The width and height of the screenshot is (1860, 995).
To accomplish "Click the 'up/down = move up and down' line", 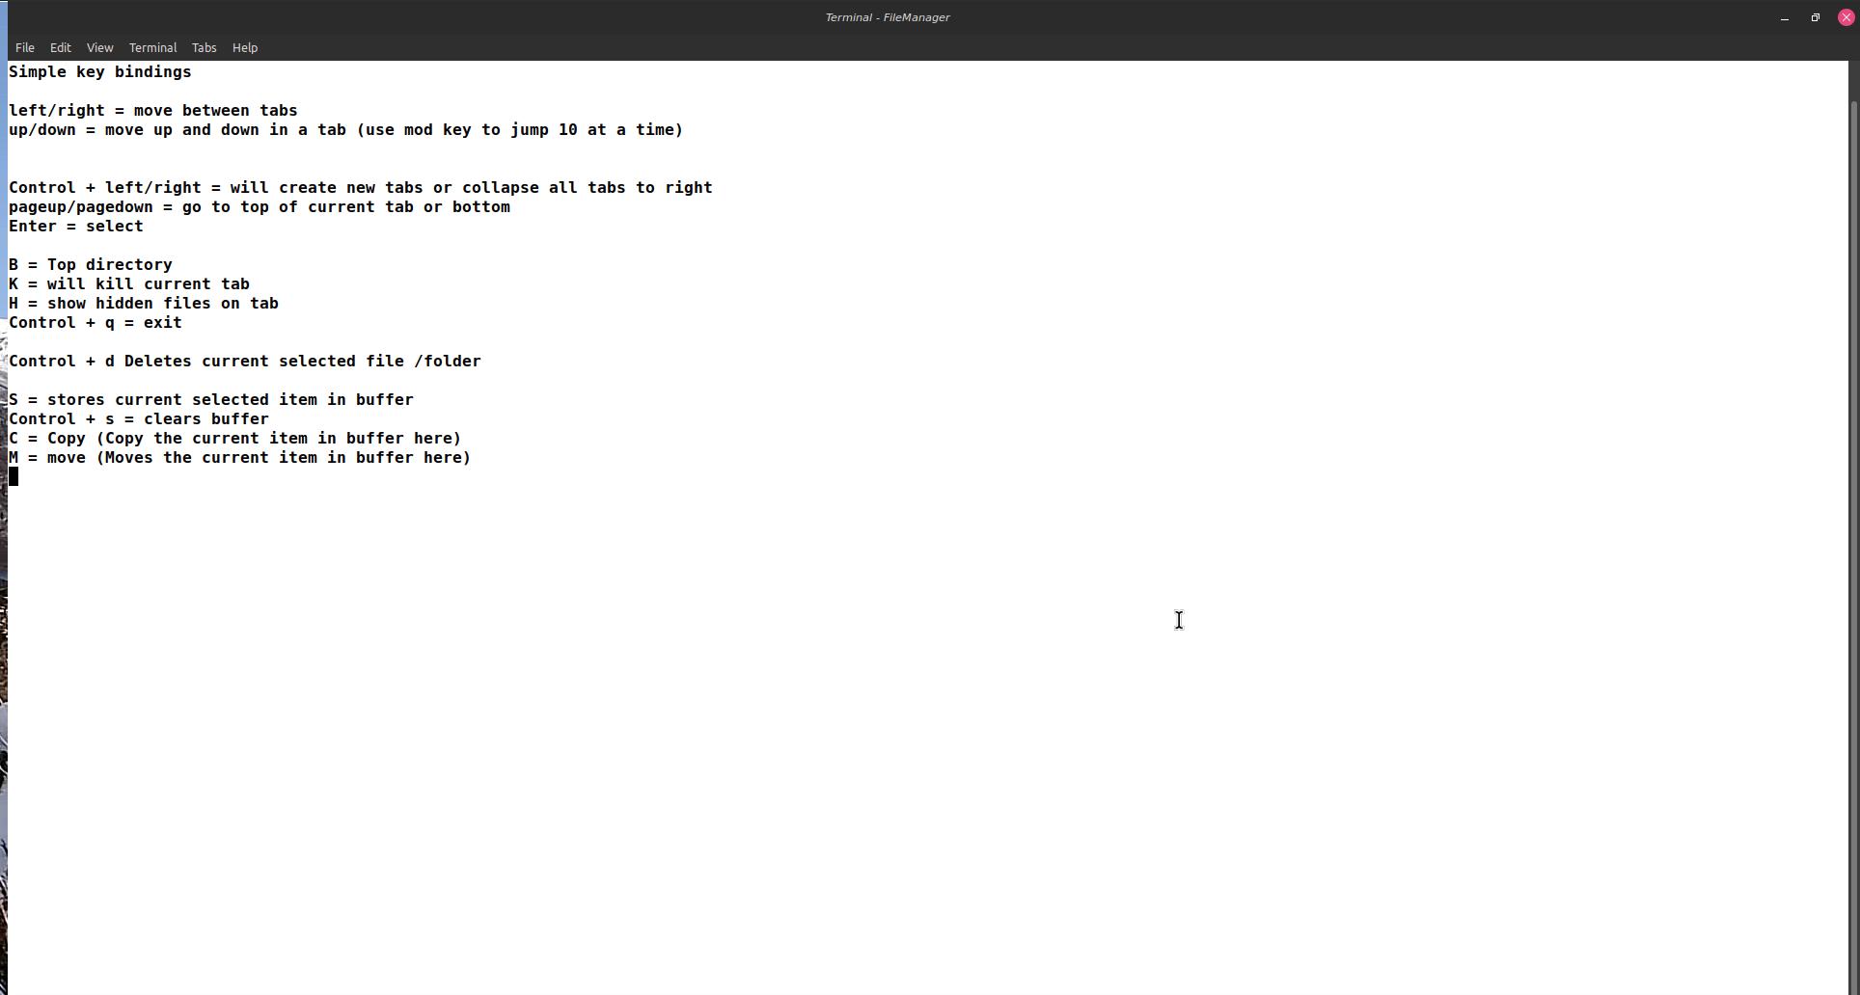I will pos(346,130).
